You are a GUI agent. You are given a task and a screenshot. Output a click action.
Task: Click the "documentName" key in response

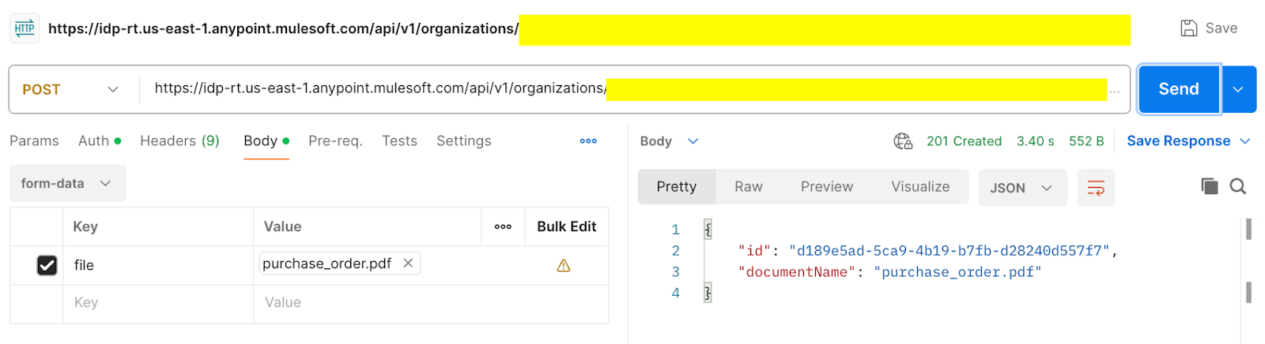coord(797,272)
